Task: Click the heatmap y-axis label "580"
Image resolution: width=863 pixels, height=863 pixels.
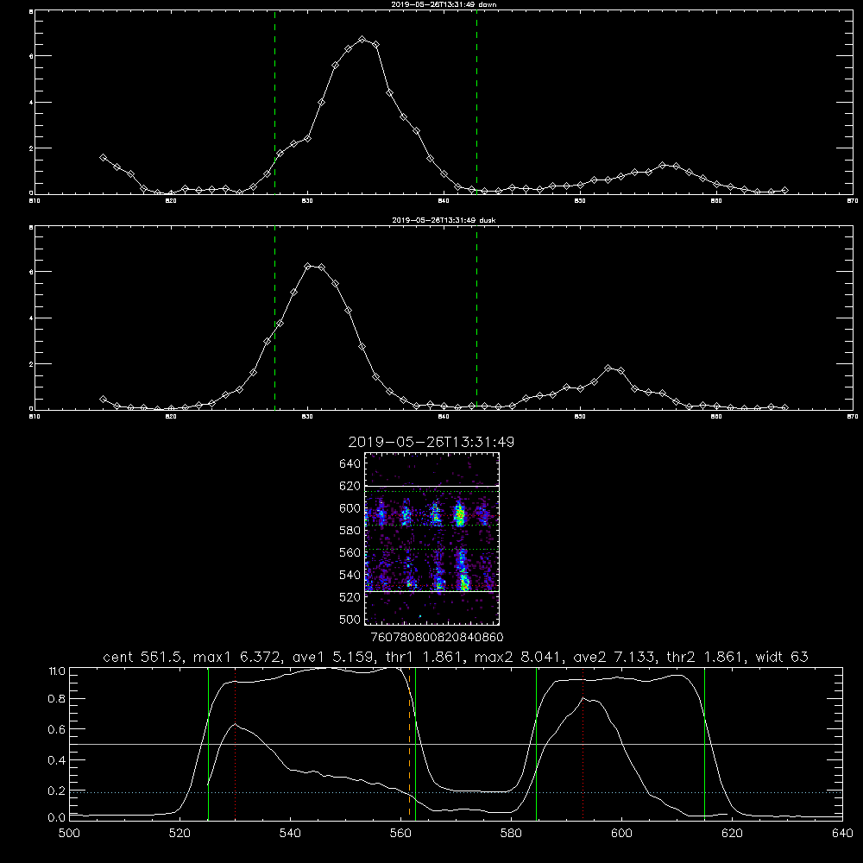Action: click(x=350, y=531)
